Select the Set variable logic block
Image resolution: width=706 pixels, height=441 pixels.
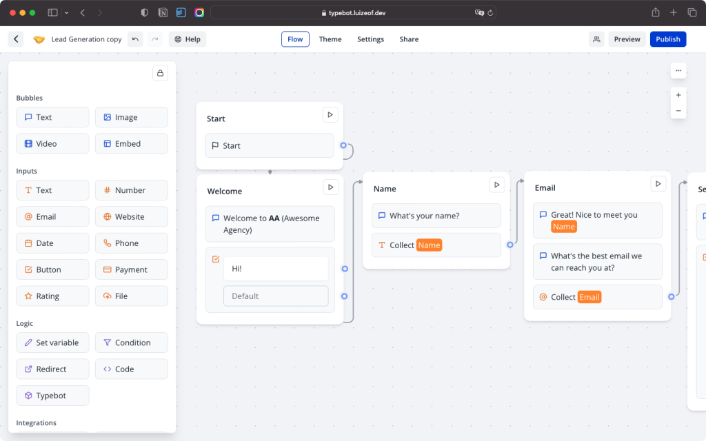[52, 342]
